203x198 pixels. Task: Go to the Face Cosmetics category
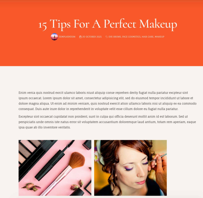[x=131, y=37]
